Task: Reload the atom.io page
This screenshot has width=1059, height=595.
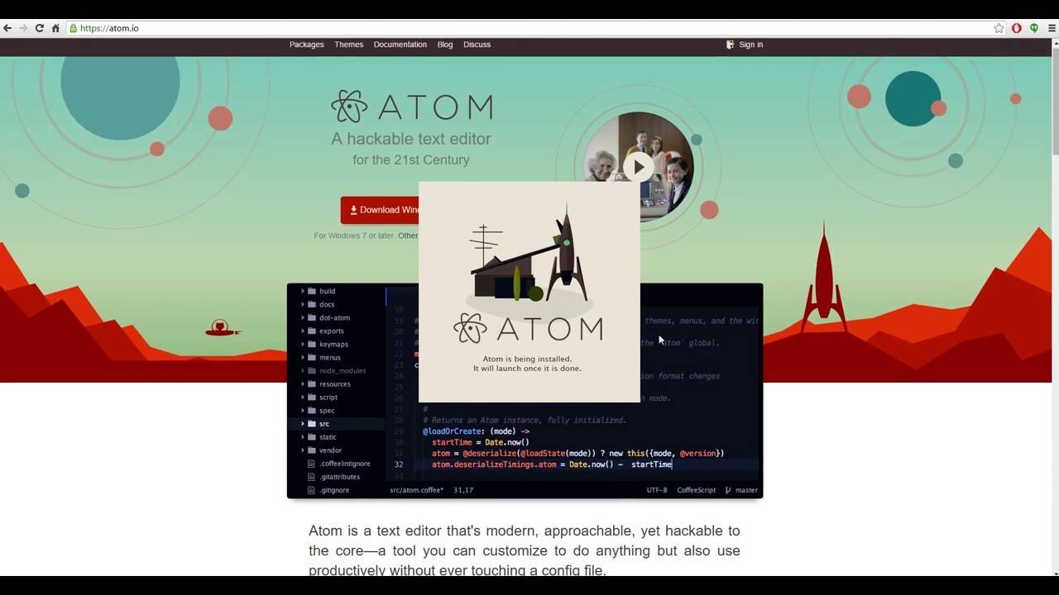Action: pos(39,28)
